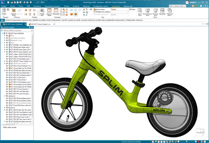This screenshot has width=209, height=143.
Task: Switch to the Správa dat ribbon tab
Action: [x=128, y=6]
